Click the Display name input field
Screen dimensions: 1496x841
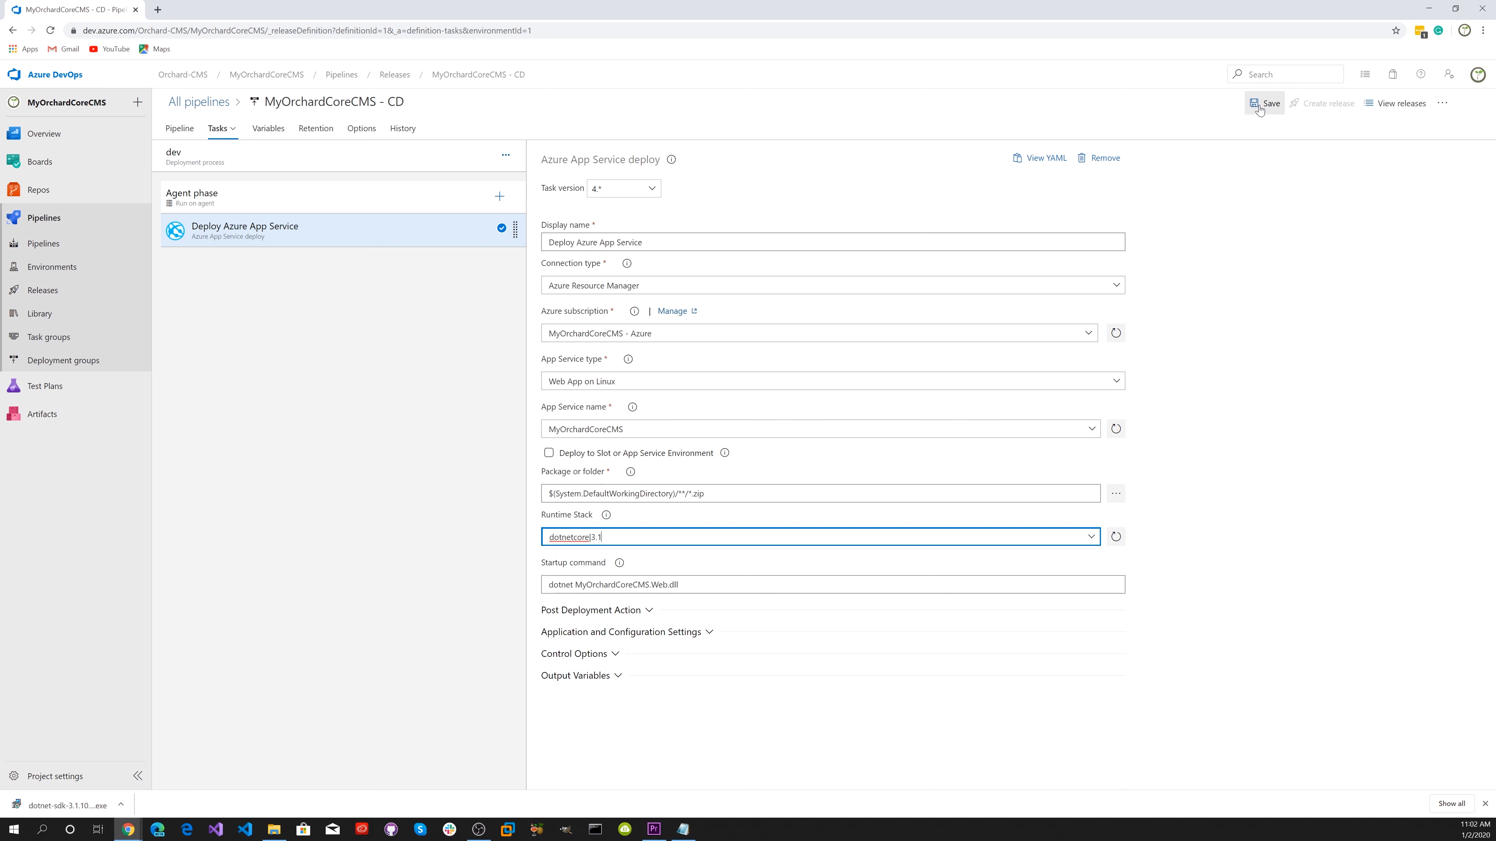click(x=833, y=242)
